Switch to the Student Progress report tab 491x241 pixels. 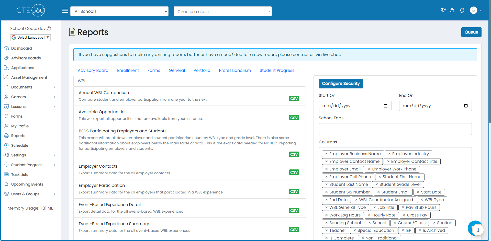[277, 70]
